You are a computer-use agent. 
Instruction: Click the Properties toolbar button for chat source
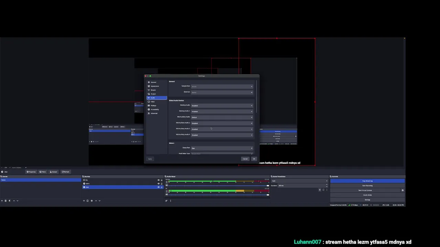click(31, 172)
